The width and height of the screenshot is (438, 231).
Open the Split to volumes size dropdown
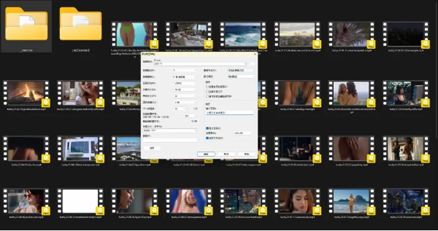coord(170,131)
